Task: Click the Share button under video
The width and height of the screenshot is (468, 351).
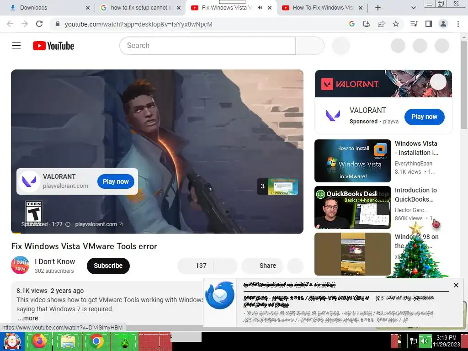Action: (262, 266)
